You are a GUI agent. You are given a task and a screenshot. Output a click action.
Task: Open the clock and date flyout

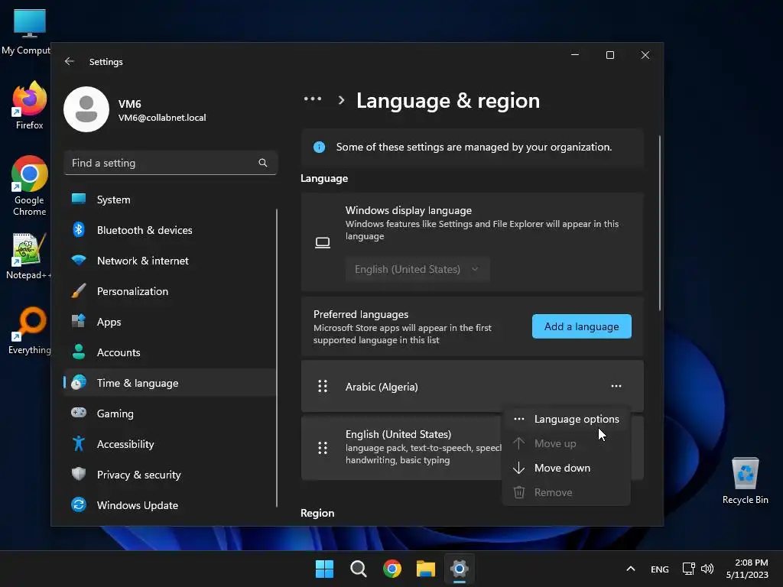tap(747, 569)
